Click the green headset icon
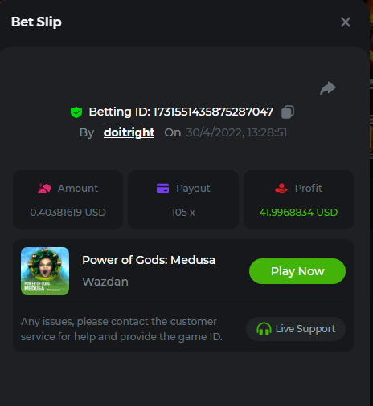 (x=264, y=329)
